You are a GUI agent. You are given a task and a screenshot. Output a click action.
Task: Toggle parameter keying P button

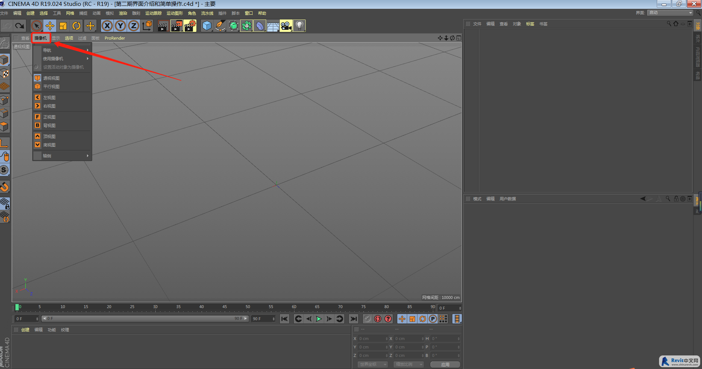tap(433, 319)
